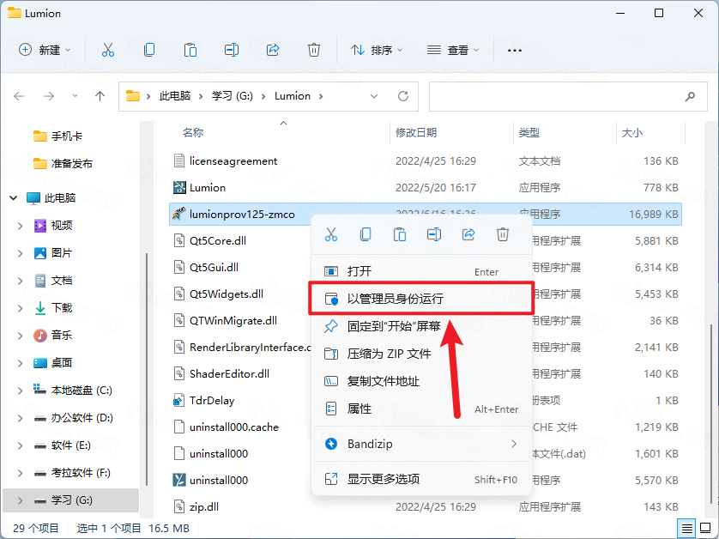The width and height of the screenshot is (719, 539).
Task: Open the 新建 new item menu
Action: (45, 50)
